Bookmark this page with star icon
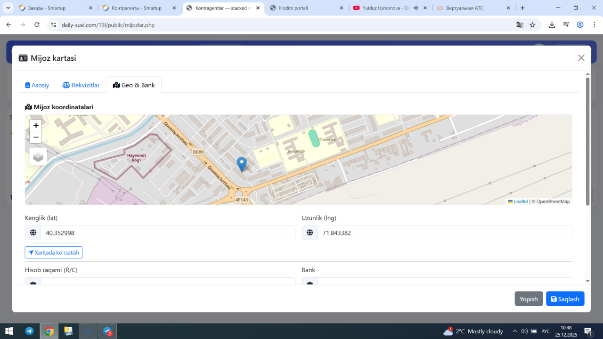 pos(532,25)
